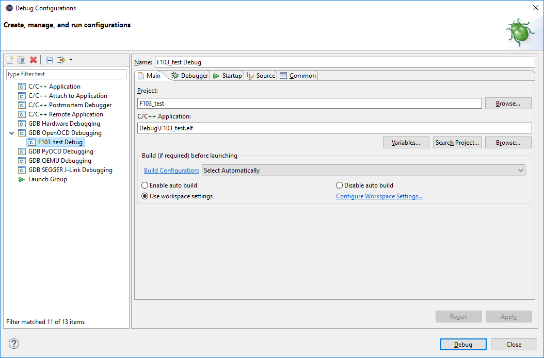The image size is (544, 358).
Task: Select F103_test Debug configuration label
Action: (60, 142)
